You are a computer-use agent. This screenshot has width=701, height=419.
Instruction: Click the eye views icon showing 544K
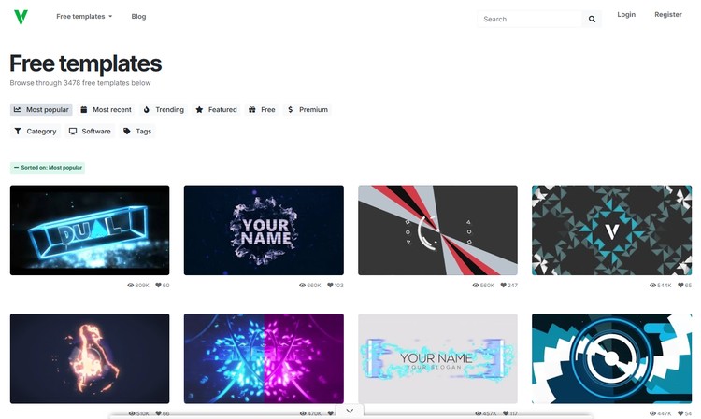652,286
